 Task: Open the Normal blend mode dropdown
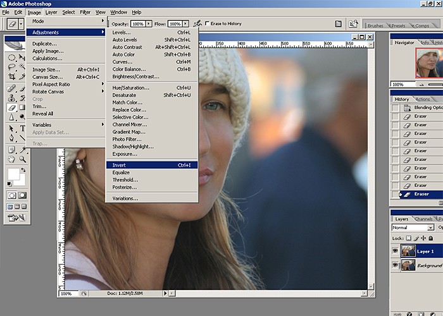coord(413,228)
